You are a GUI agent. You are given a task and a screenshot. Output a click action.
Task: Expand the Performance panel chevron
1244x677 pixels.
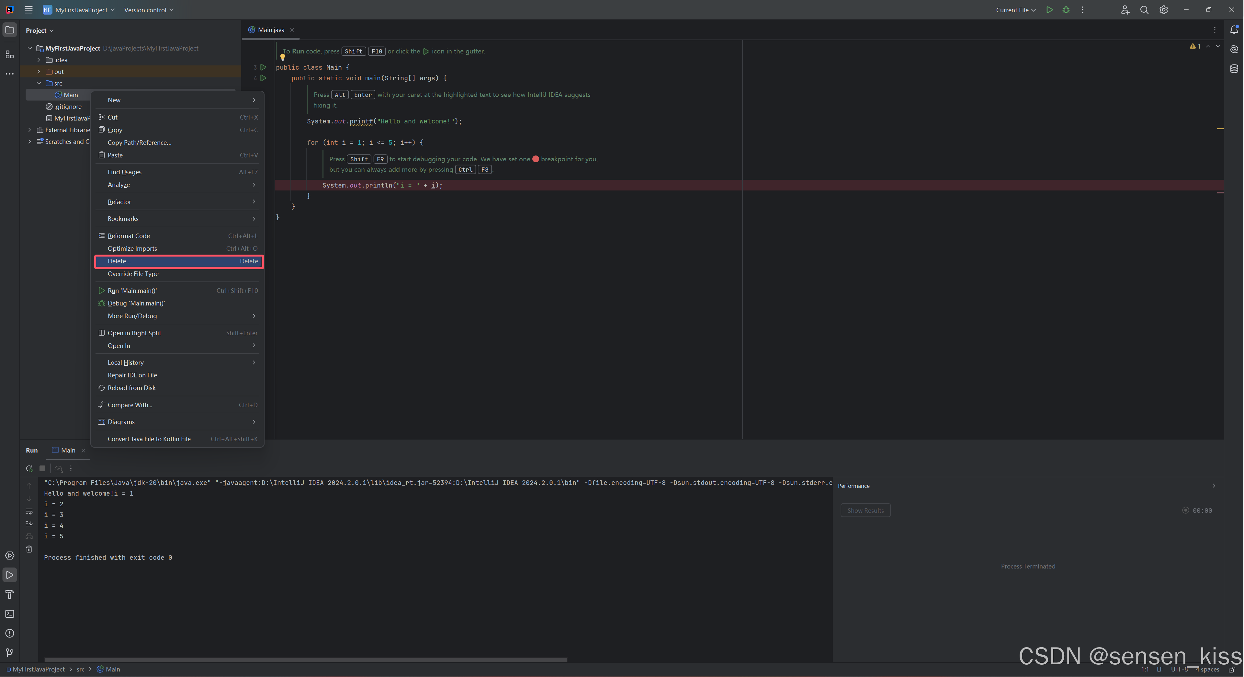pyautogui.click(x=1214, y=486)
